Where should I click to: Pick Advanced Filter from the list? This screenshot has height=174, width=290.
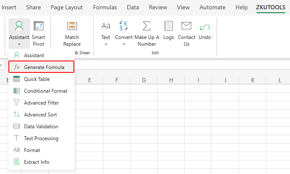[x=42, y=102]
